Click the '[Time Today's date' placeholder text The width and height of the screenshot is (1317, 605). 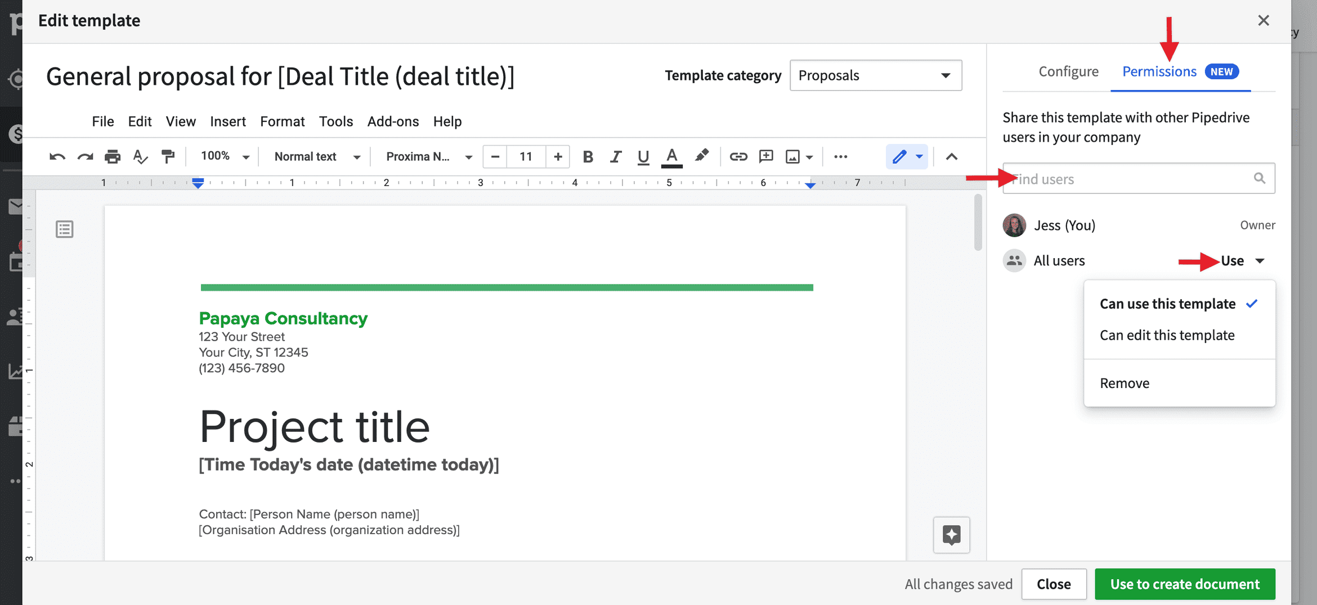349,464
